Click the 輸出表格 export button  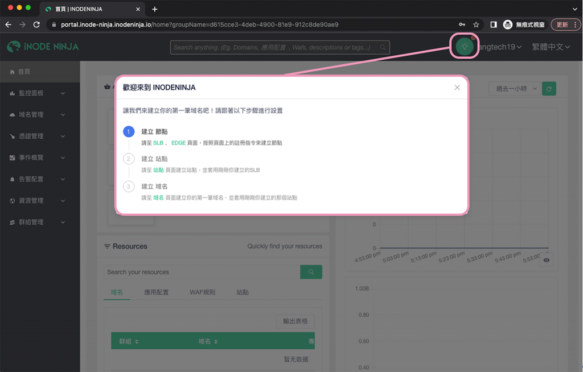pos(295,321)
